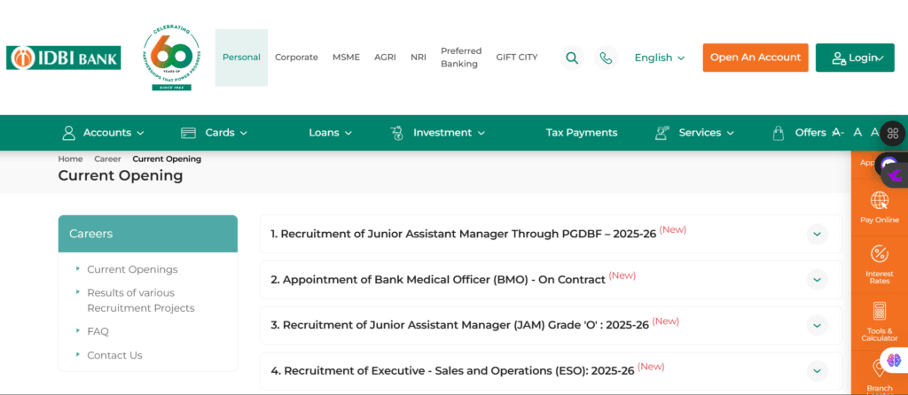Viewport: 908px width, 395px height.
Task: Open the Loans menu dropdown
Action: coord(330,133)
